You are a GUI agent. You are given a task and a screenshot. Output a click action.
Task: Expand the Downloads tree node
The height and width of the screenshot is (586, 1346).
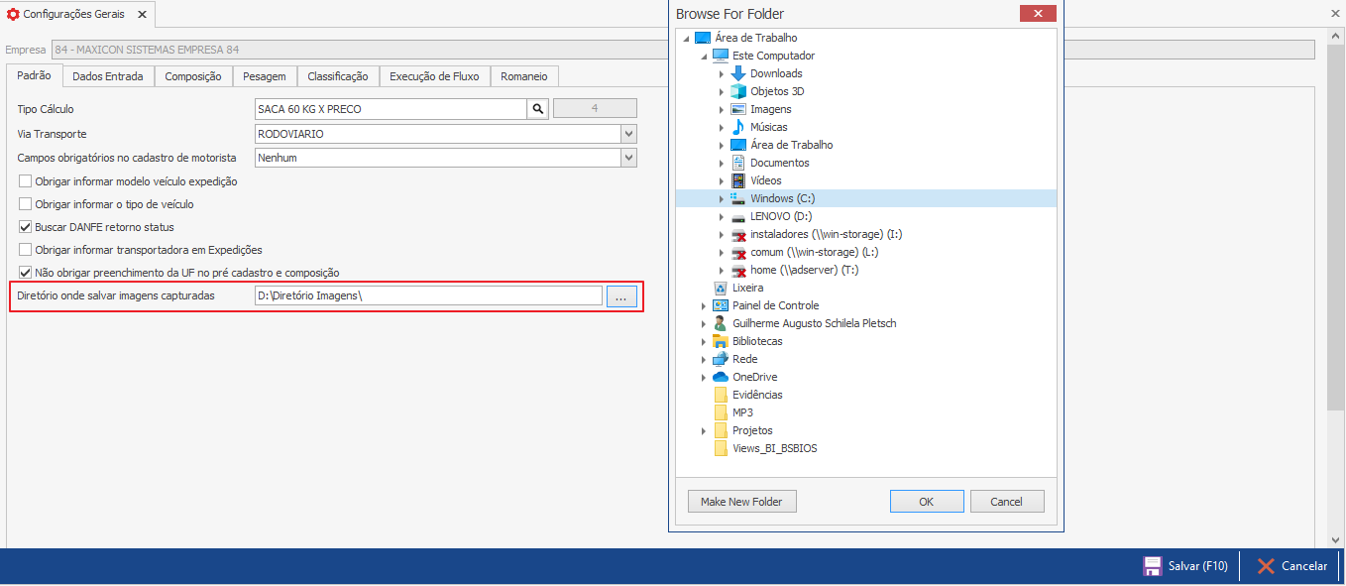721,73
